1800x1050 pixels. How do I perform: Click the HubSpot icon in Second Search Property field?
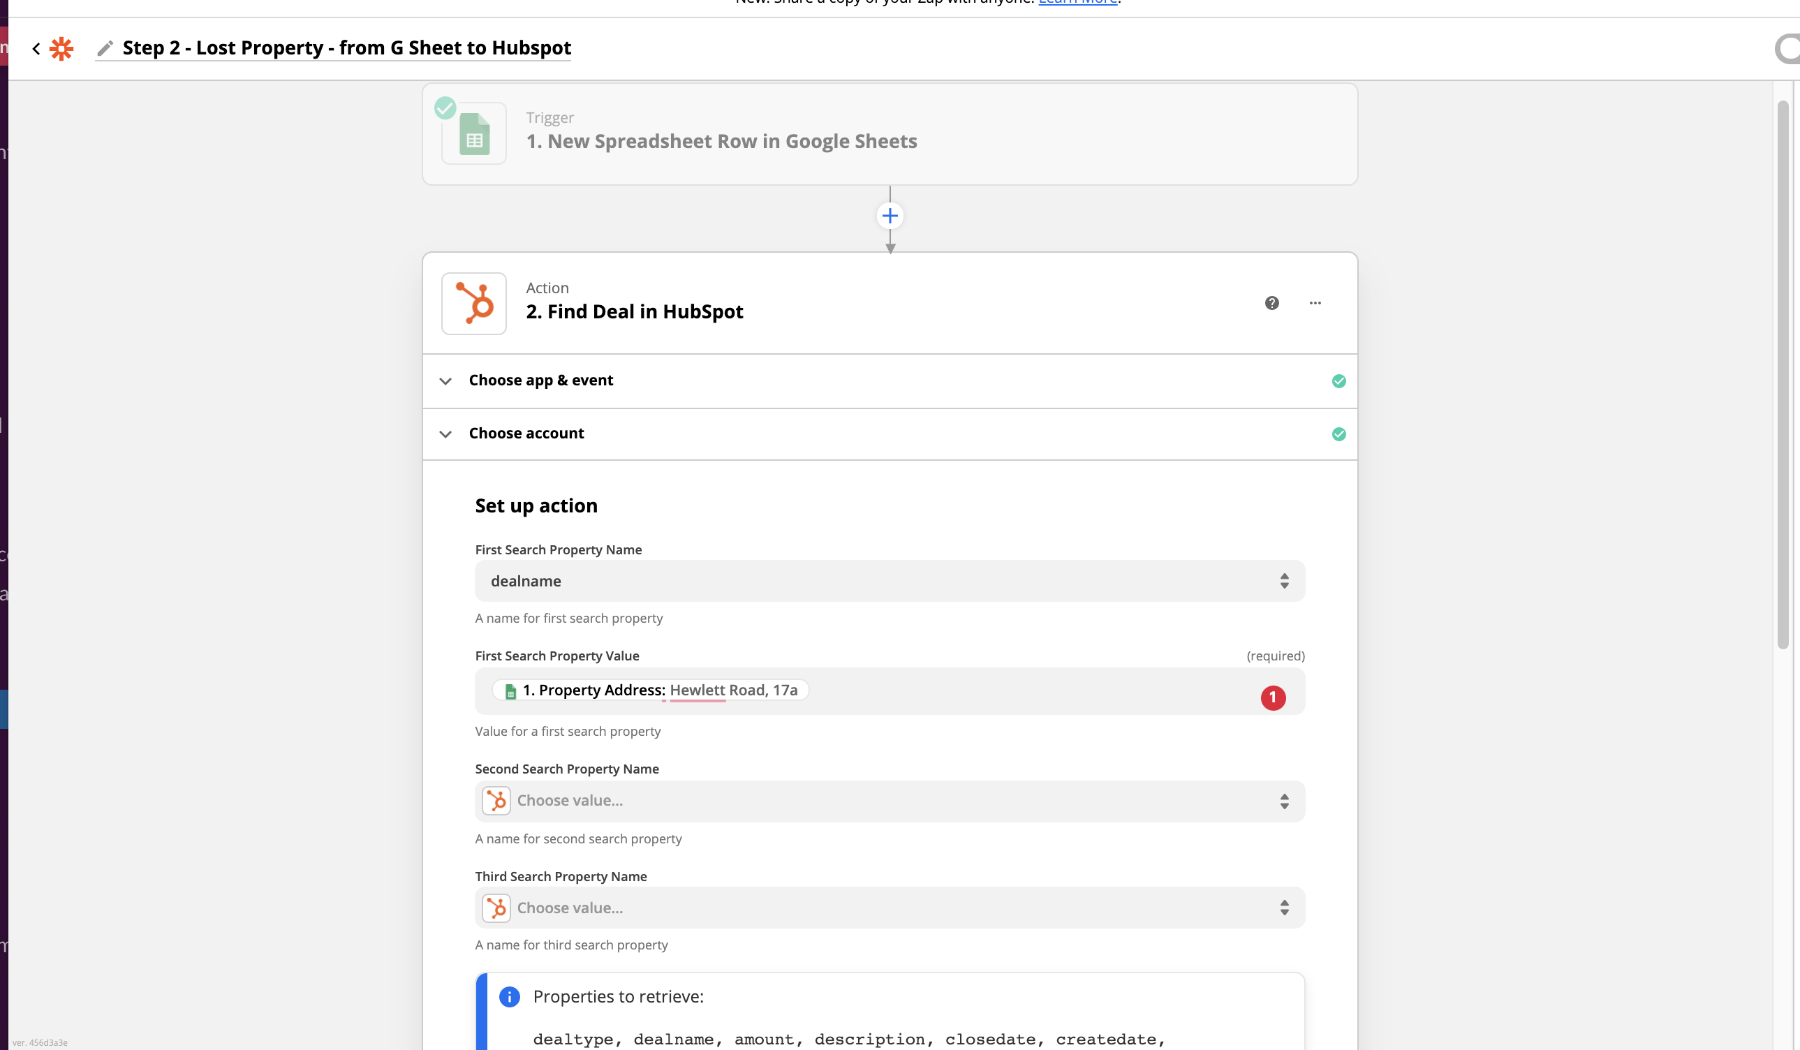click(496, 801)
